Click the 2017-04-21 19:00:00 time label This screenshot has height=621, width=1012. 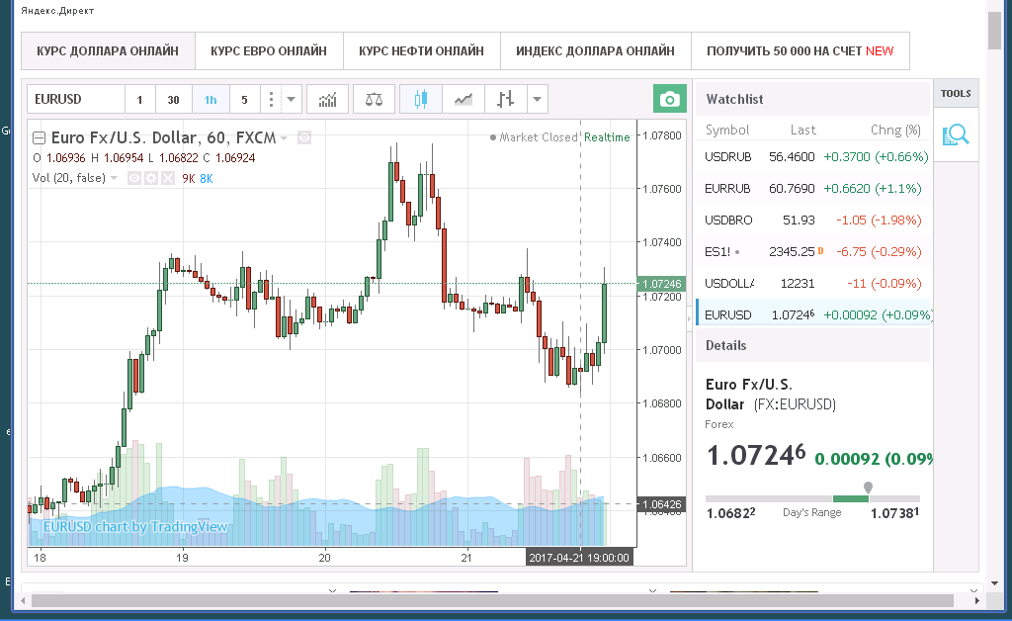point(579,558)
